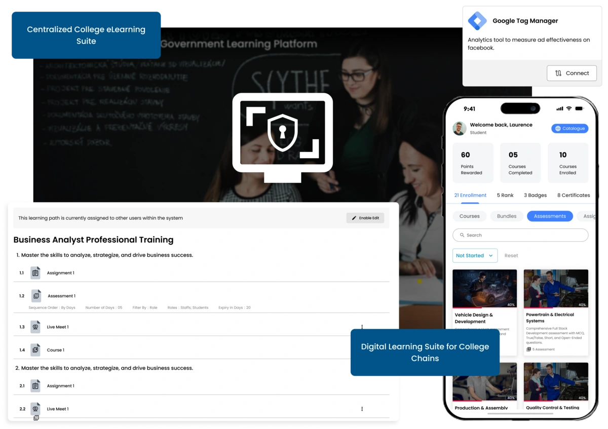The width and height of the screenshot is (608, 429).
Task: Open the 8 Certificates tab
Action: (573, 195)
